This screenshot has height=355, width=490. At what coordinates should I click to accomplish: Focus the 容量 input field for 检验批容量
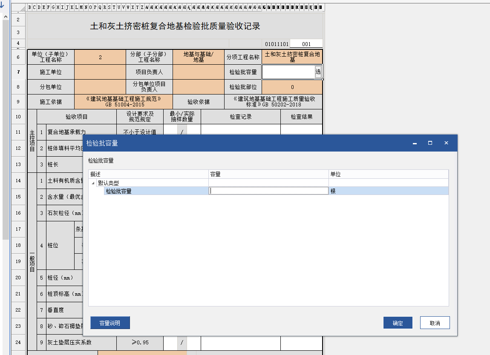pyautogui.click(x=268, y=191)
